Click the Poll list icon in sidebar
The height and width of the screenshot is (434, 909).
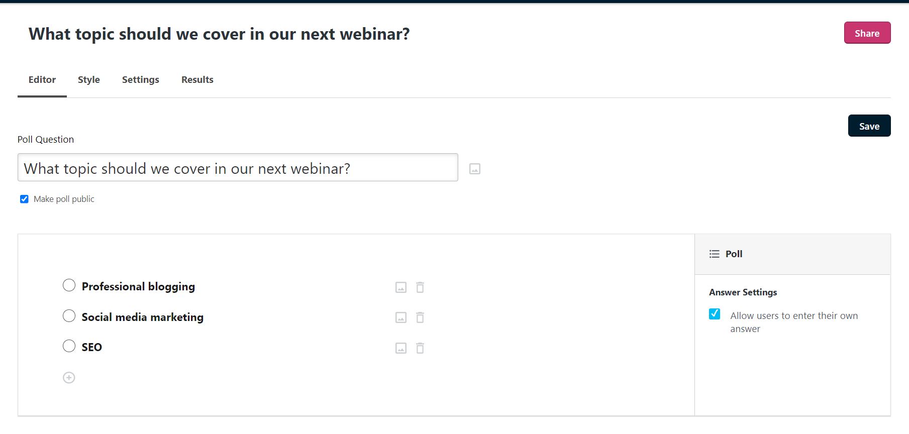click(x=714, y=254)
